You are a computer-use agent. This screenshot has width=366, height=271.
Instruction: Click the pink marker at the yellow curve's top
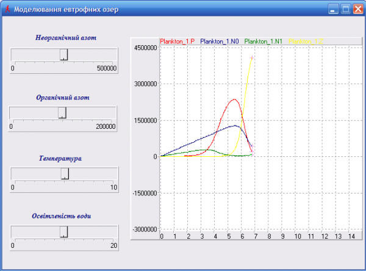[x=252, y=58]
